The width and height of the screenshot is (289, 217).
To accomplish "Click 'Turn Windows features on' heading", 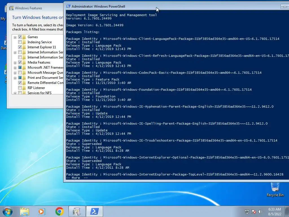I will 38,17.
